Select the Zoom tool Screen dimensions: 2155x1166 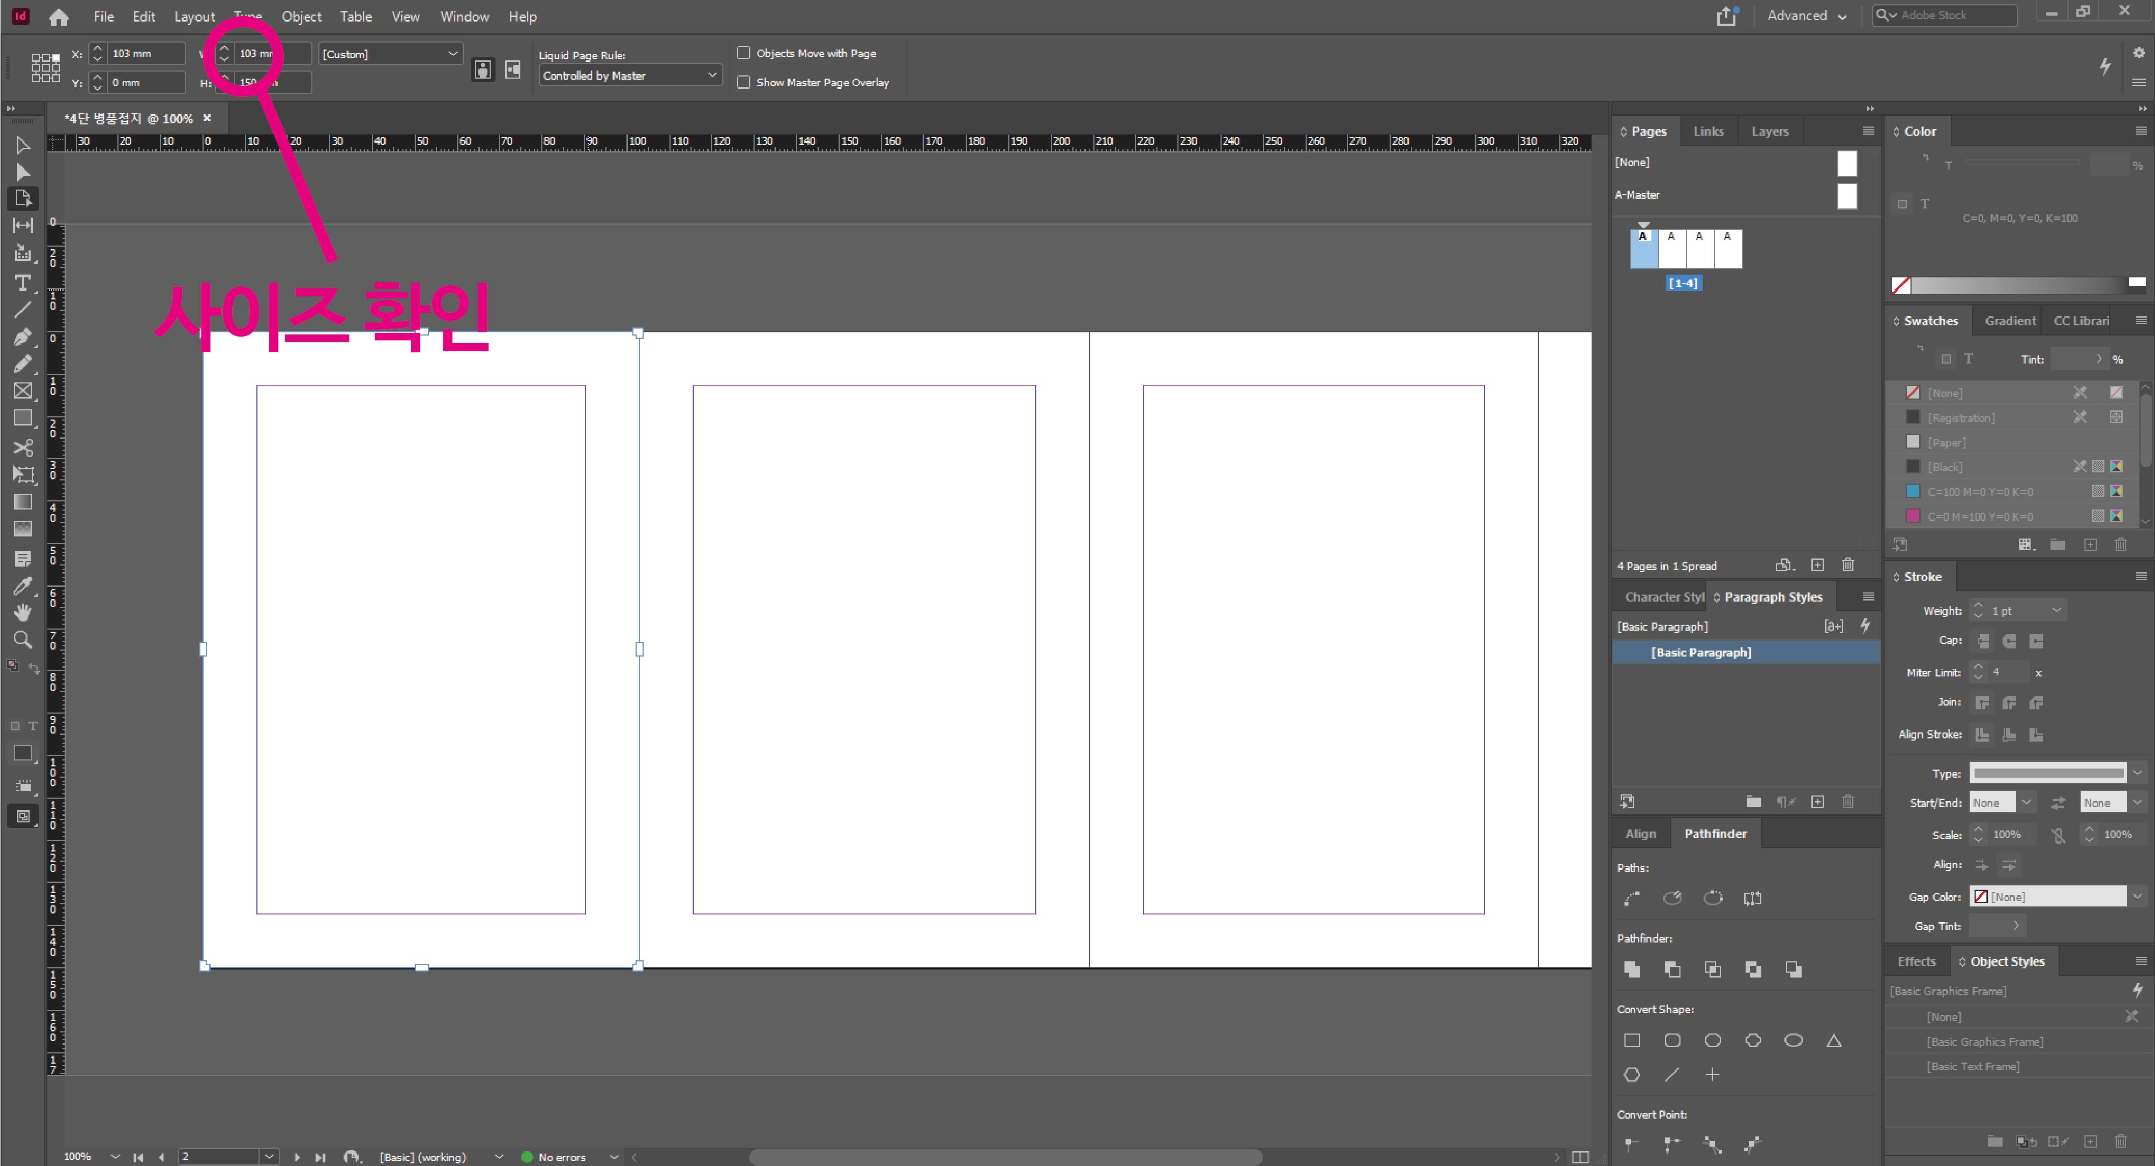[23, 640]
